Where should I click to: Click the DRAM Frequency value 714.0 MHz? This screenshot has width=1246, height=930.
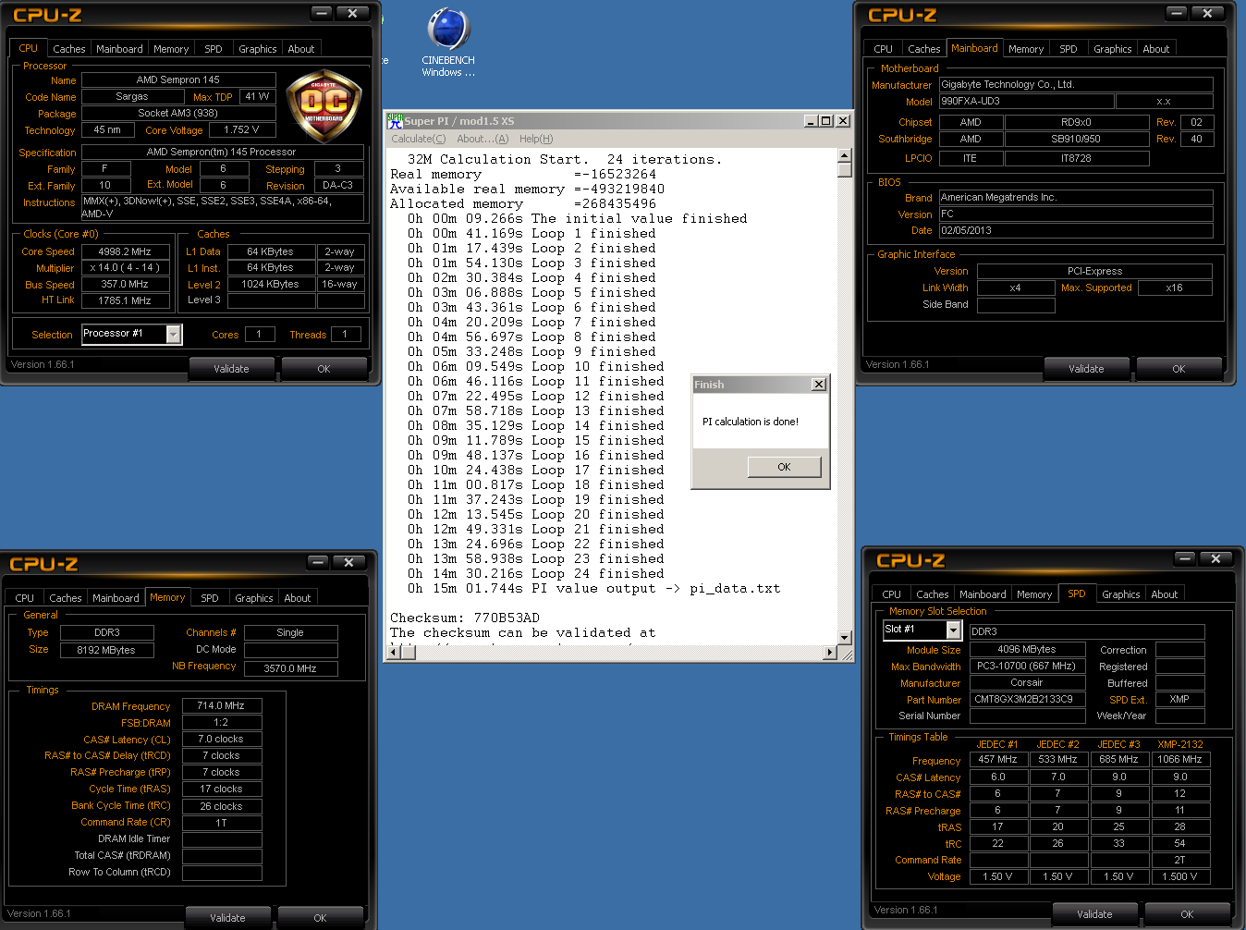click(222, 705)
